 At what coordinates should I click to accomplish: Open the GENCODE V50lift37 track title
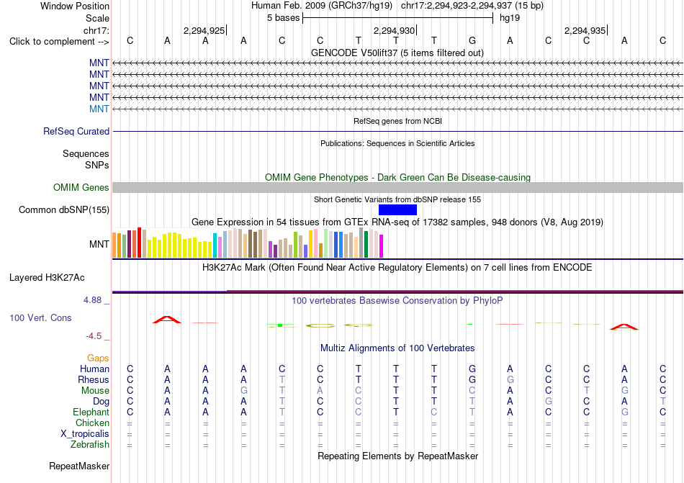point(397,53)
